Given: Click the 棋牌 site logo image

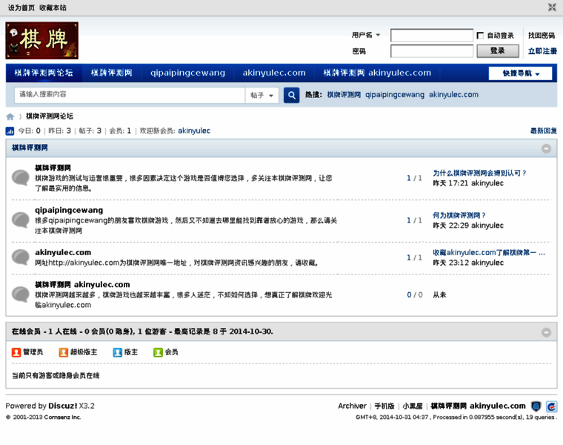Looking at the screenshot, I should pos(42,40).
